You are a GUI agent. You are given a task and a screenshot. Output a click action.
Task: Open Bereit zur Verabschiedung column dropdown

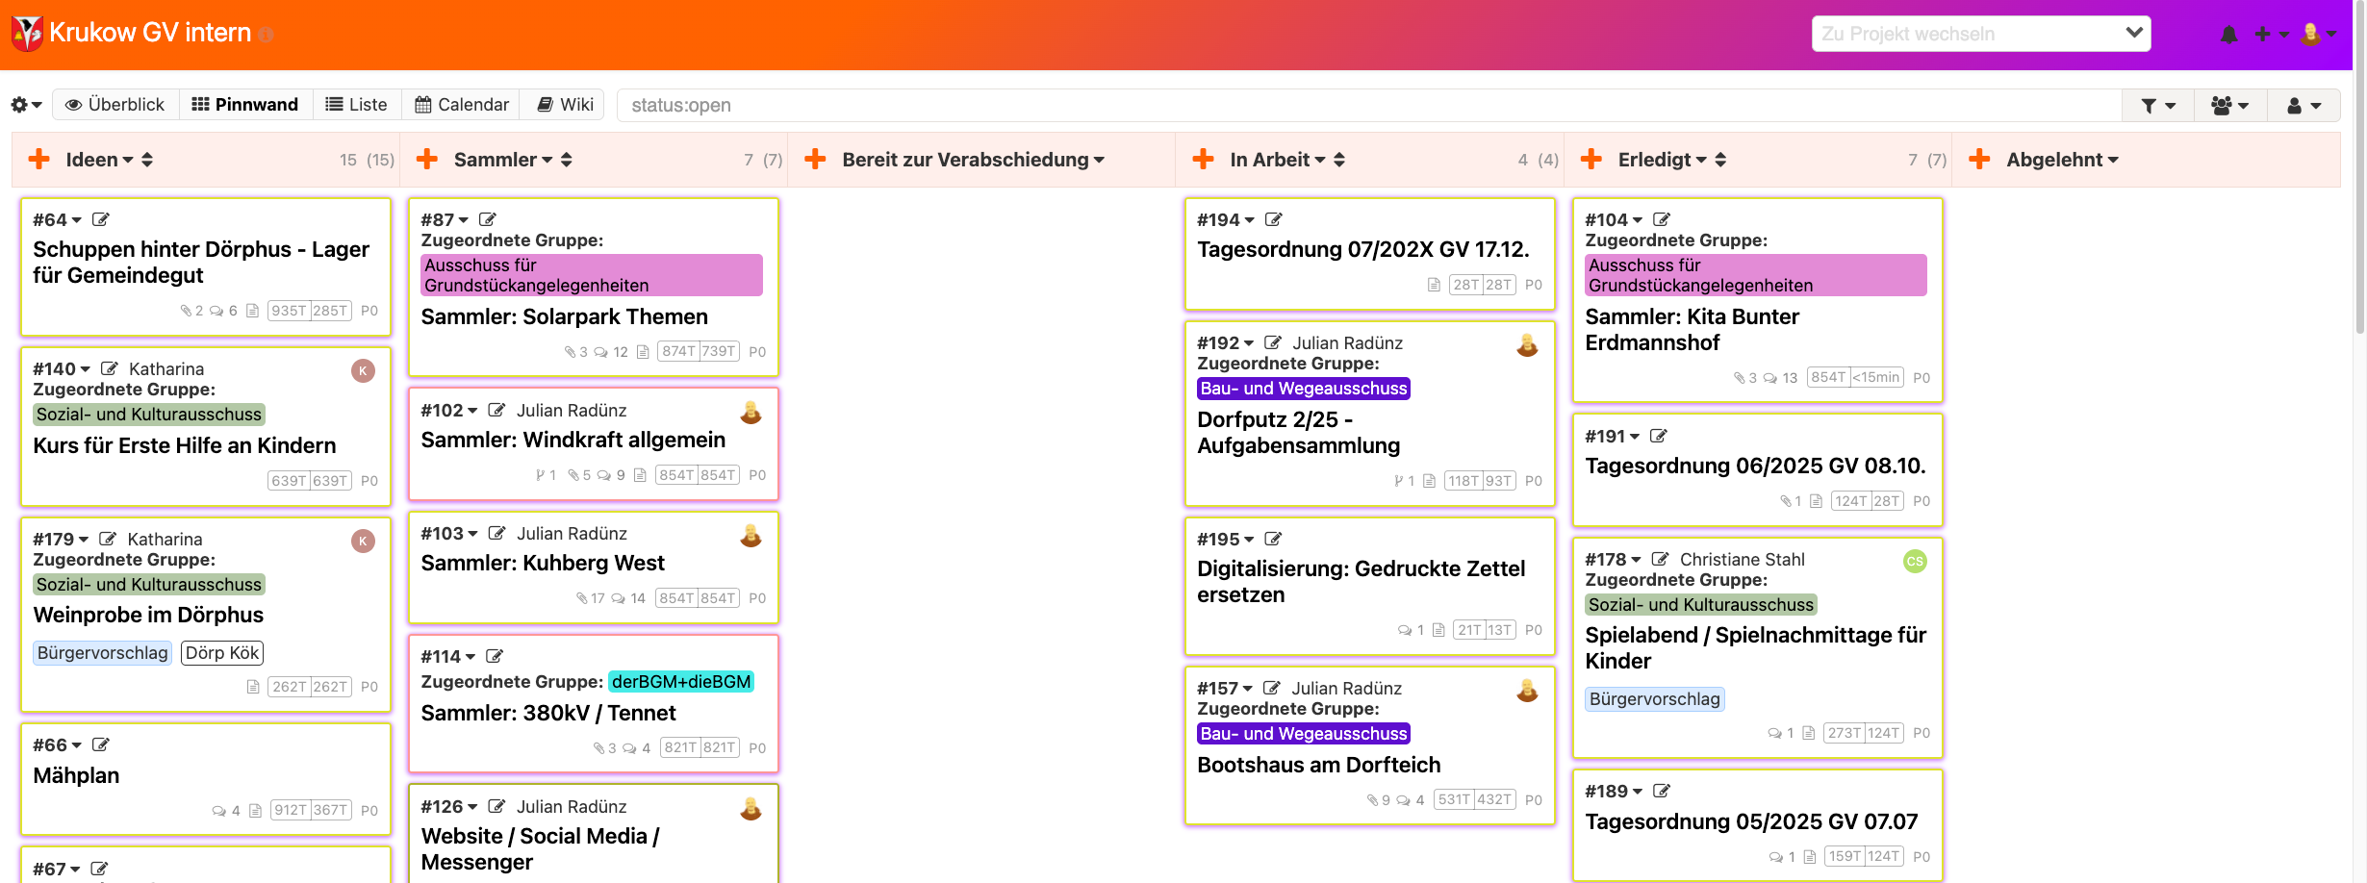point(1099,161)
